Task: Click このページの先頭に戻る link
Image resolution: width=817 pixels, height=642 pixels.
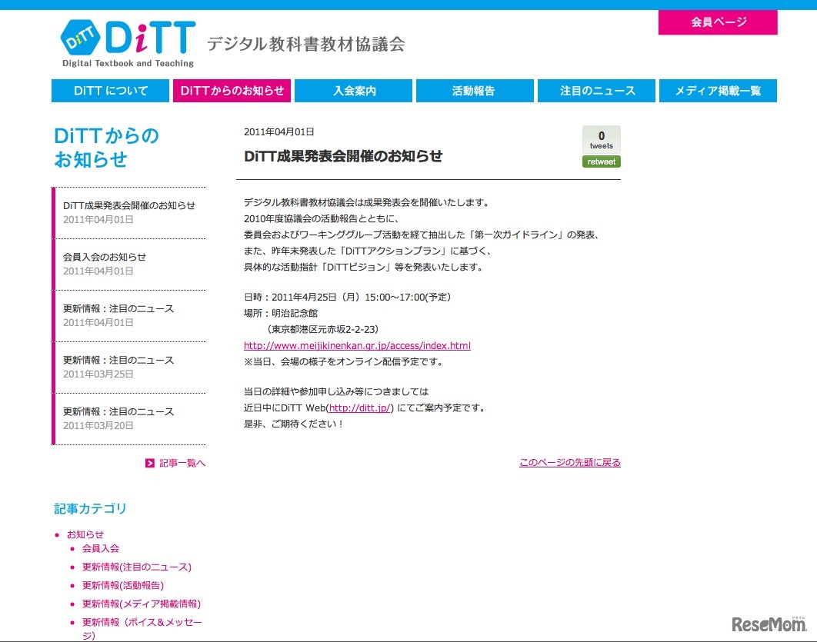Action: [x=570, y=462]
